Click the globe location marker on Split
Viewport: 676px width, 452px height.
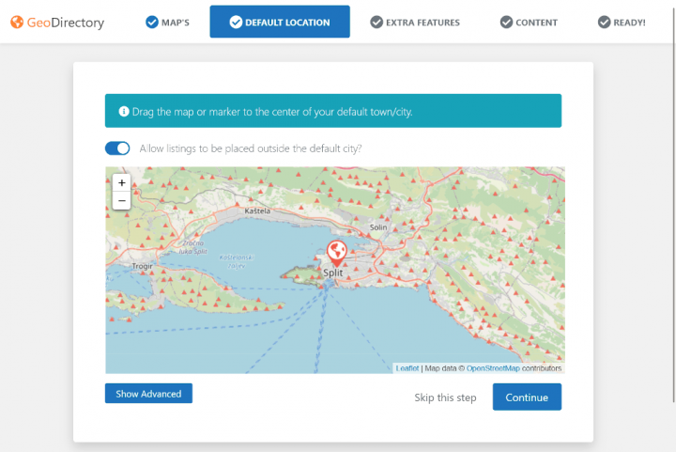point(335,252)
